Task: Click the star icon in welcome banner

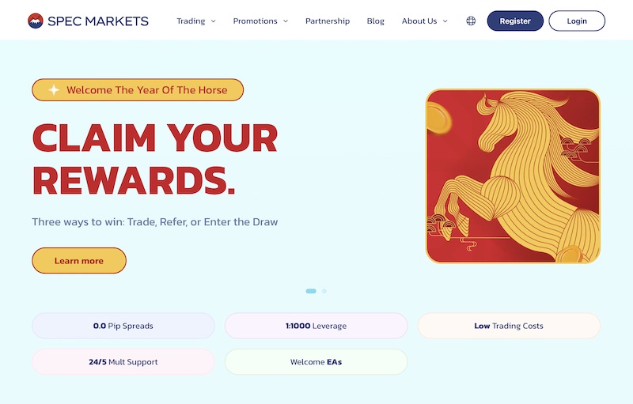Action: click(x=54, y=90)
